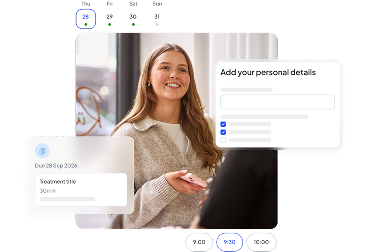Click the personal details text input field
Screen dimensions: 369x252
277,102
